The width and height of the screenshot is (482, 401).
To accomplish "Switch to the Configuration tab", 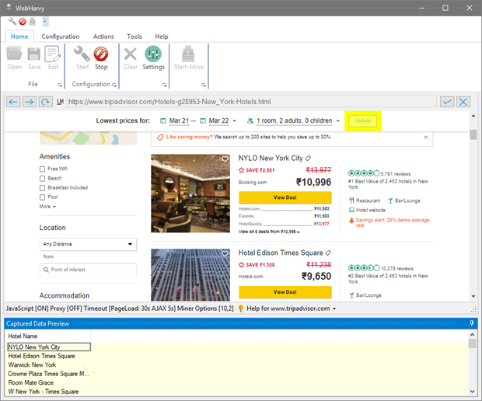I will (61, 37).
